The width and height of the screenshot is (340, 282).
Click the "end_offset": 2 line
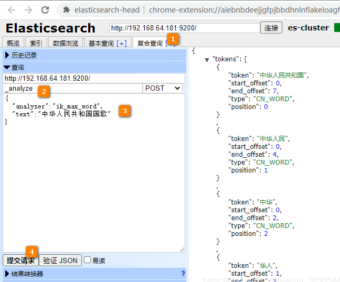click(x=253, y=218)
